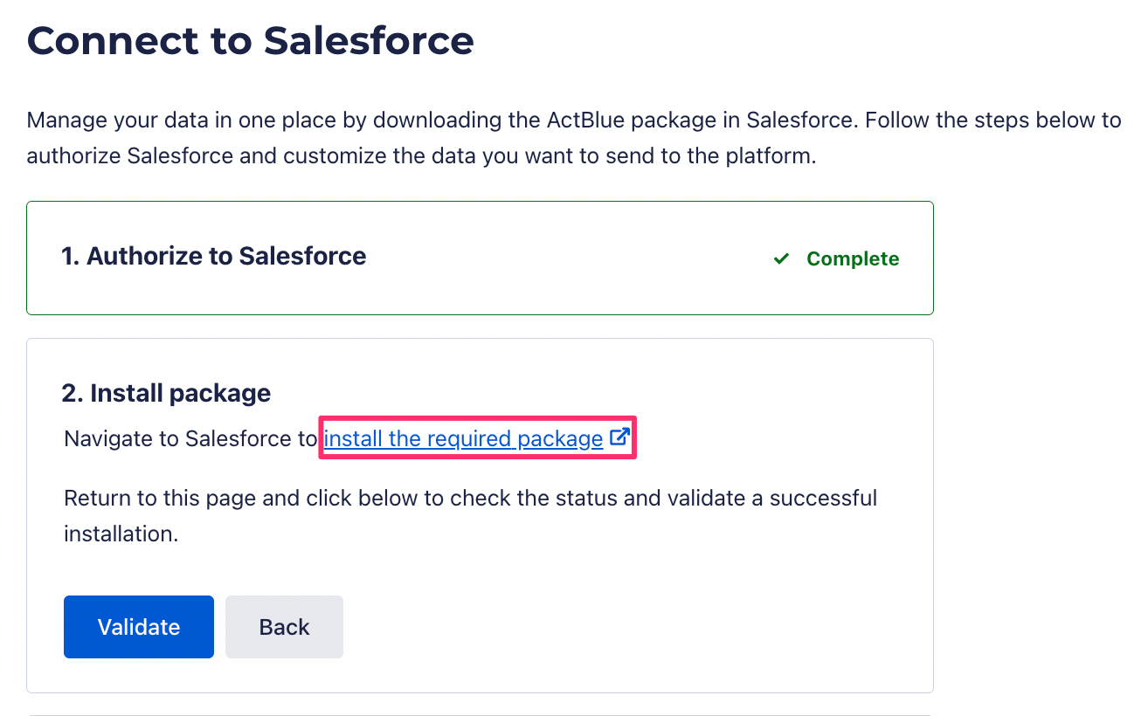
Task: Click the external link icon beside package link
Action: pyautogui.click(x=619, y=437)
